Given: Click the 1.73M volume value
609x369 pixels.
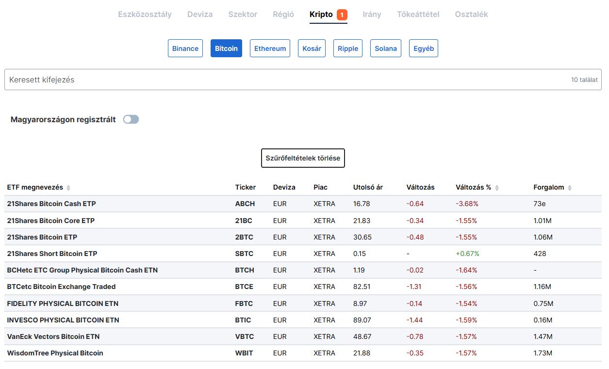Looking at the screenshot, I should click(543, 353).
